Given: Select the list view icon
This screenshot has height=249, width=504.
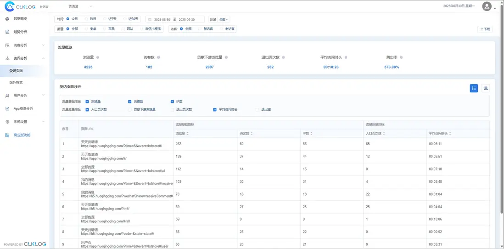Looking at the screenshot, I should tap(474, 88).
